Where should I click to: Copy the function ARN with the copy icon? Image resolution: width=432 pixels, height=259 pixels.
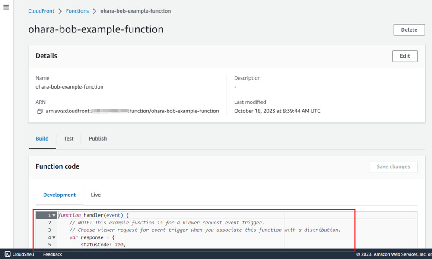40,111
